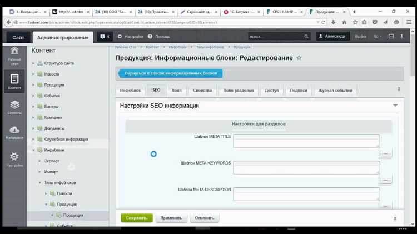Image resolution: width=417 pixels, height=234 pixels.
Task: Open Помощь in the top admin bar
Action: click(159, 37)
